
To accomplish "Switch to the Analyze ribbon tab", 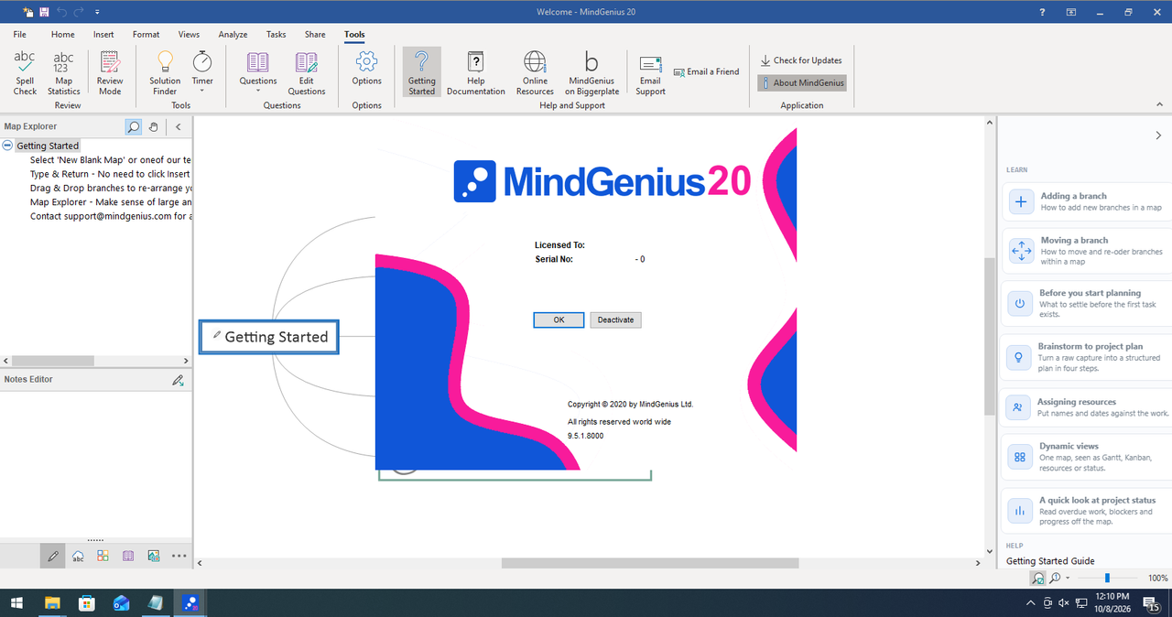I will click(233, 35).
